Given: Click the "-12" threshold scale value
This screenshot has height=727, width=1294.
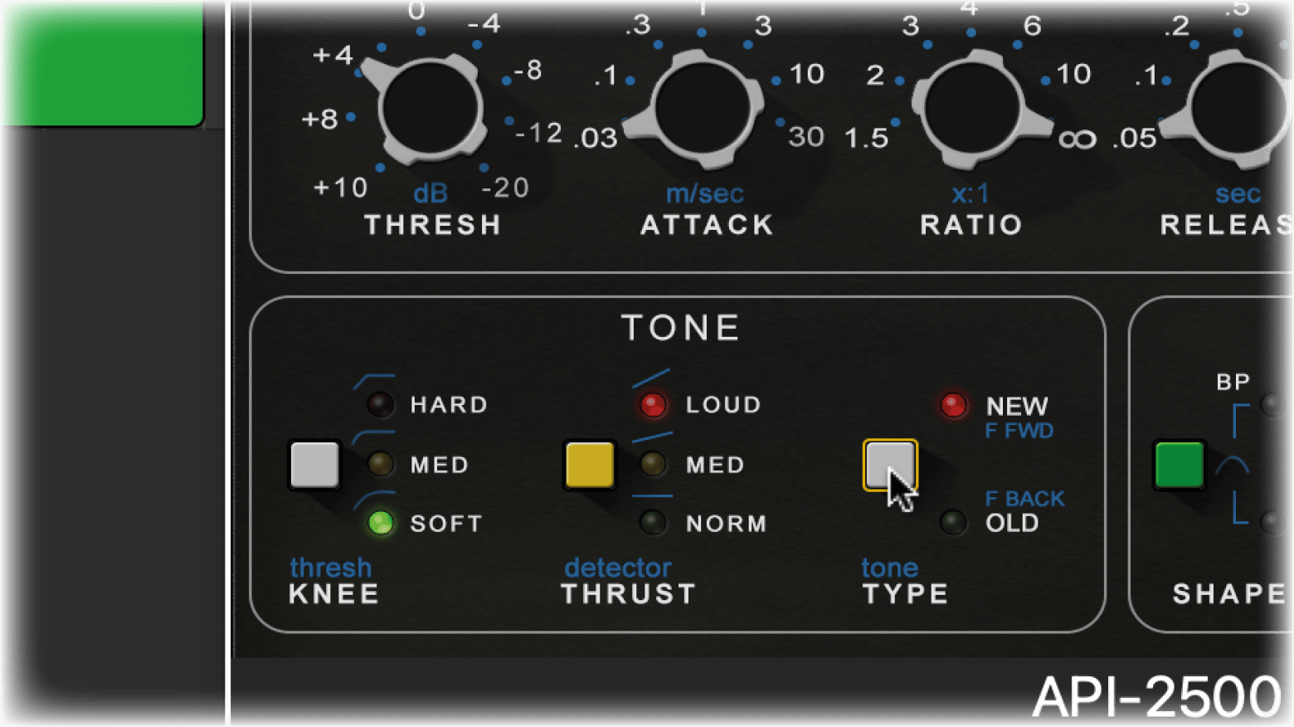Looking at the screenshot, I should pyautogui.click(x=539, y=133).
